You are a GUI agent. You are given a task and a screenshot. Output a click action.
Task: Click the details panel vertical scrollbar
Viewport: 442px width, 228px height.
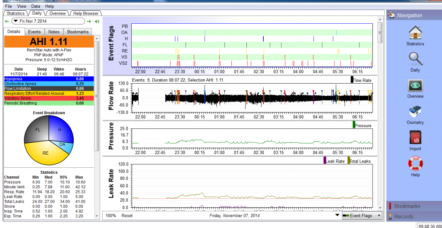[96, 96]
